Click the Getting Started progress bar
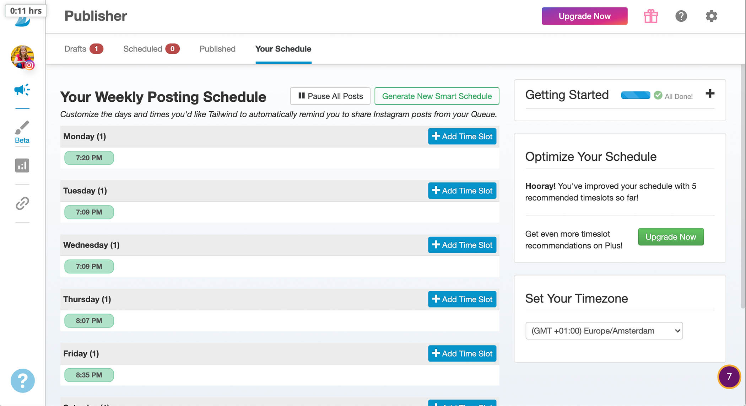The height and width of the screenshot is (406, 746). coord(636,95)
